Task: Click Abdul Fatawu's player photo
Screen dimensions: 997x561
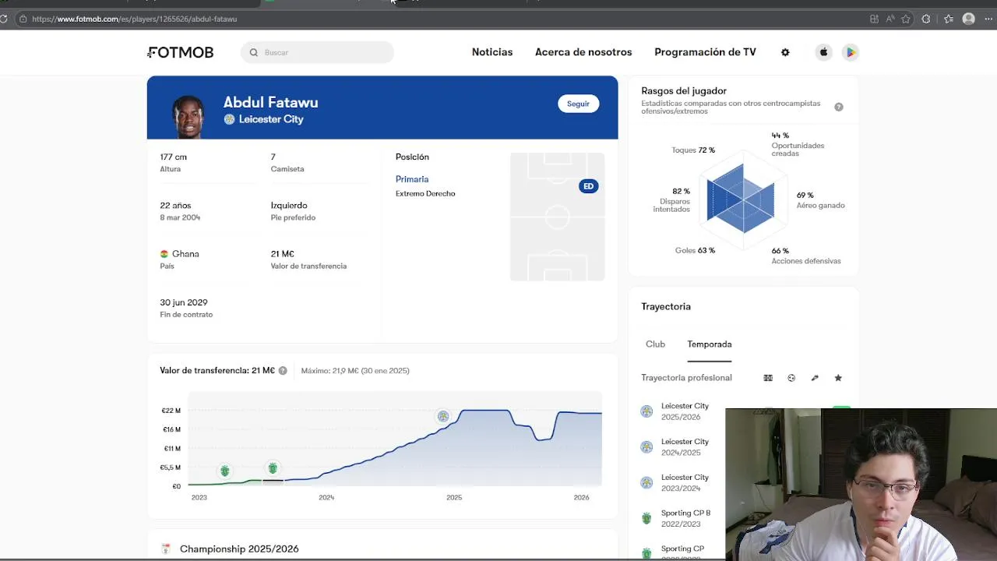Action: [188, 116]
